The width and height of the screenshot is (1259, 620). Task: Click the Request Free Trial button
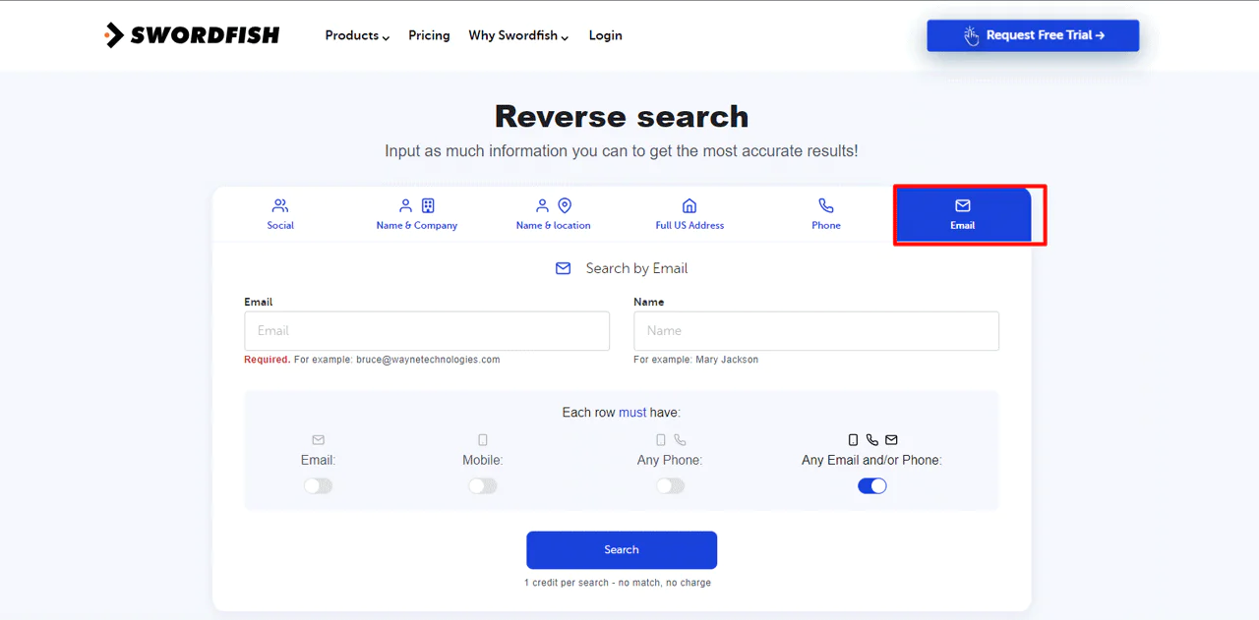click(1033, 35)
